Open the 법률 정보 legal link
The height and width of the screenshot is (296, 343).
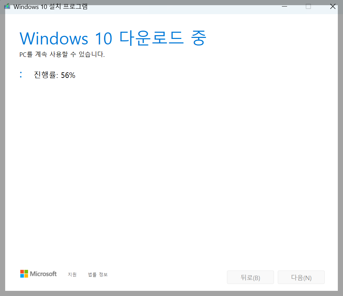(98, 274)
